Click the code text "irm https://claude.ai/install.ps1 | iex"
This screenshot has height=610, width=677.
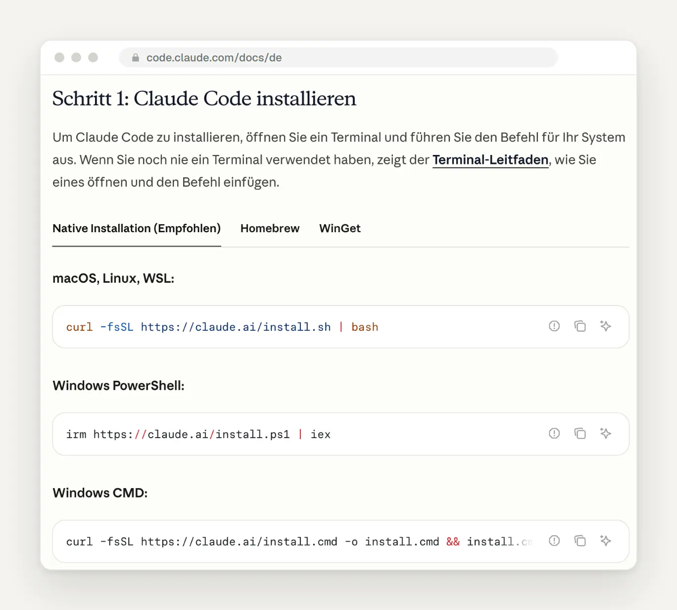coord(198,434)
